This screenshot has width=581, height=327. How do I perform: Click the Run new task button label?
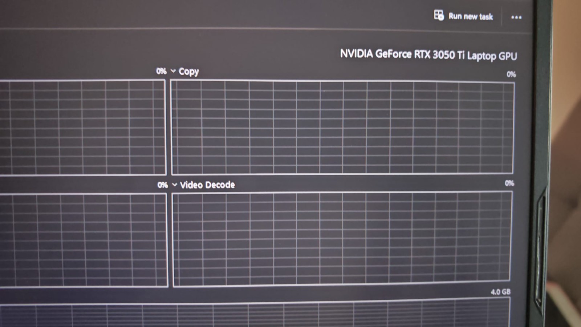[x=471, y=16]
